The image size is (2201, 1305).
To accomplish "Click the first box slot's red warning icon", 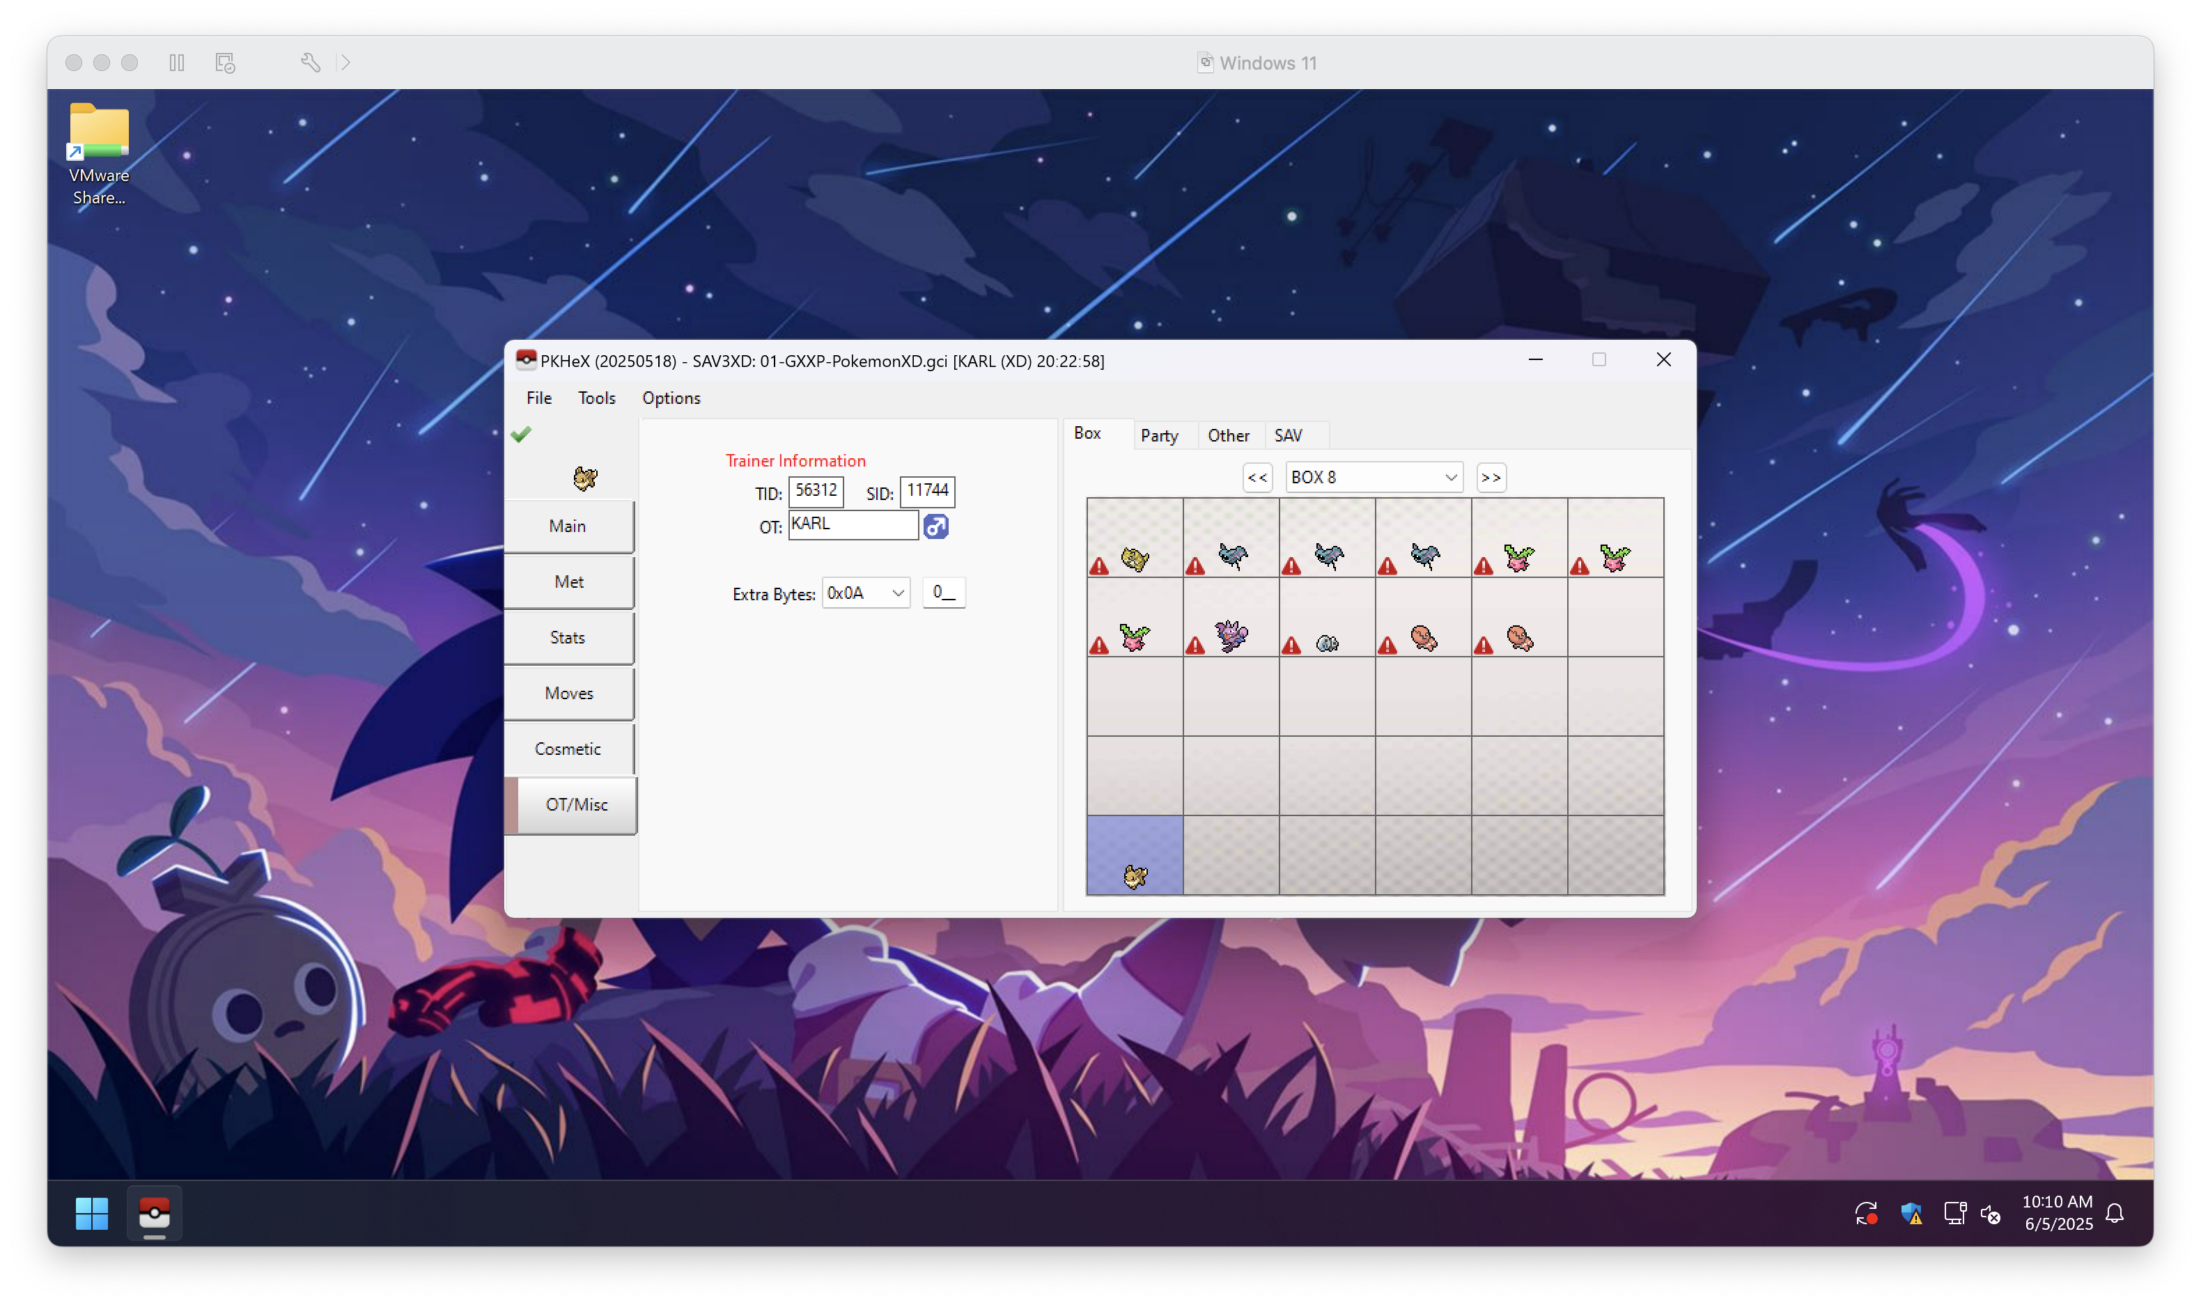I will (1099, 565).
